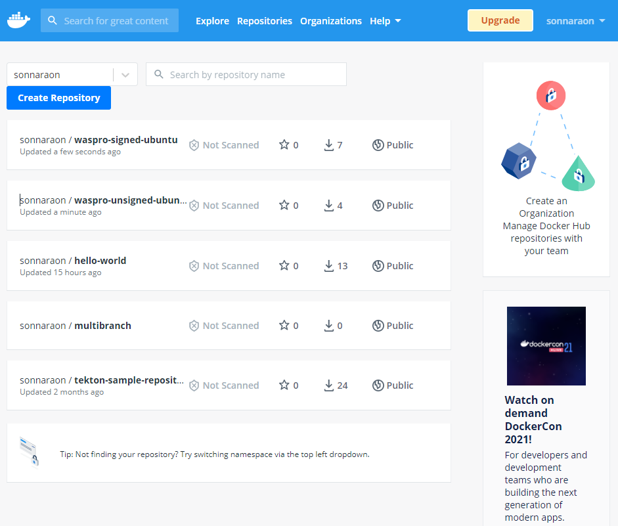Click star icon for waspro-signed-ubuntu

click(x=284, y=144)
